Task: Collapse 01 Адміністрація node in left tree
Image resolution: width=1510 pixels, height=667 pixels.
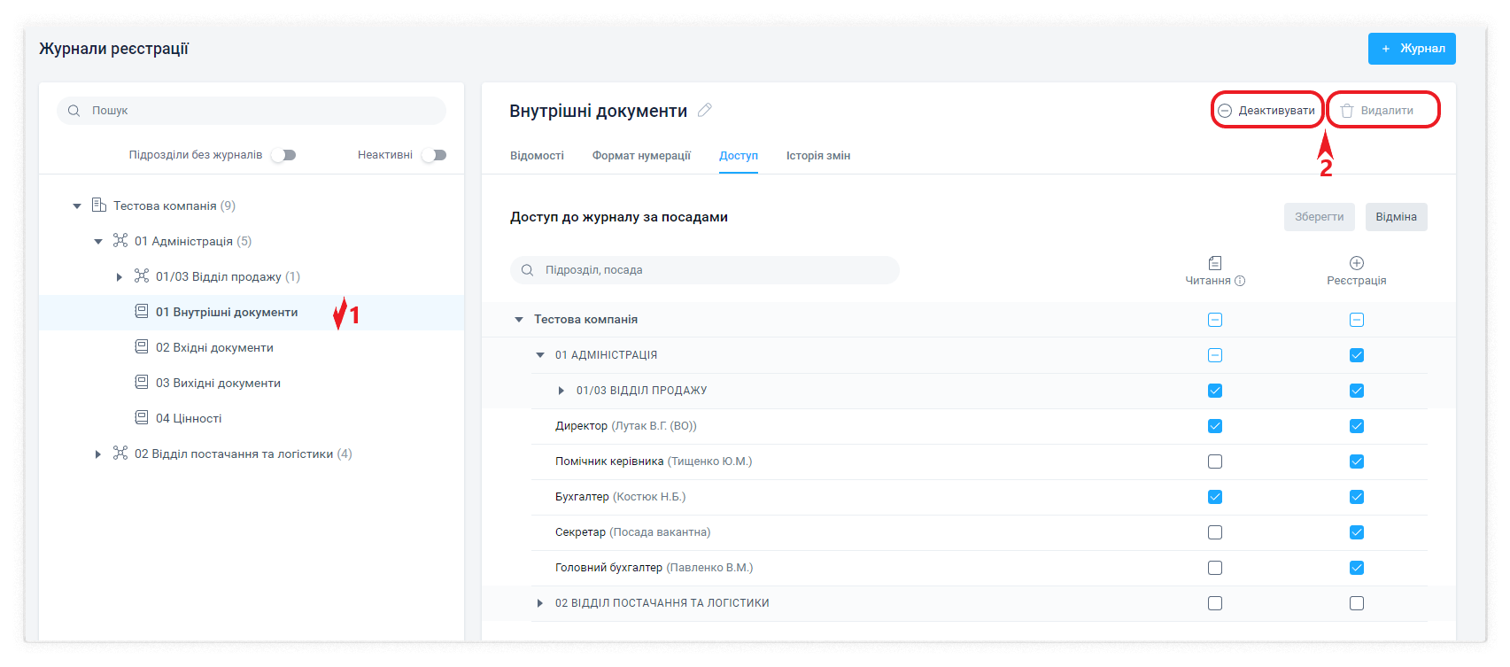Action: tap(98, 242)
